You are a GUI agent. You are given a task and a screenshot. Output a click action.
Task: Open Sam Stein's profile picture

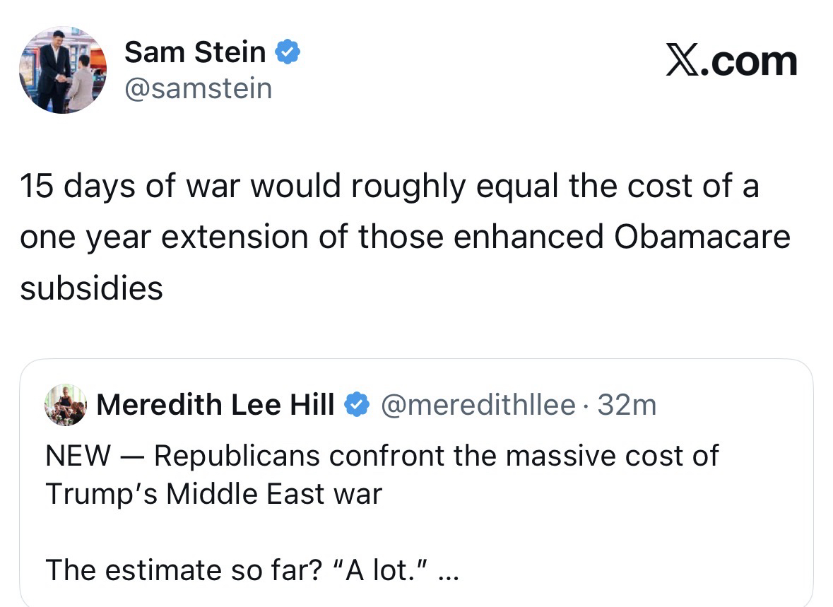click(x=63, y=71)
